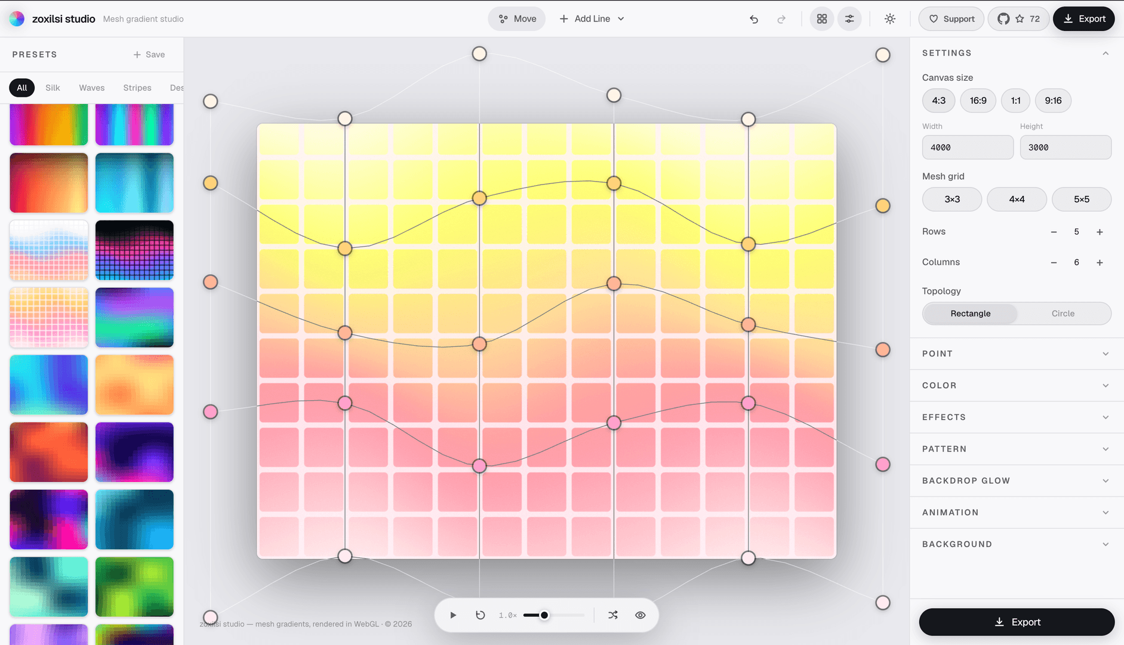
Task: Adjust the animation speed slider
Action: pyautogui.click(x=554, y=615)
